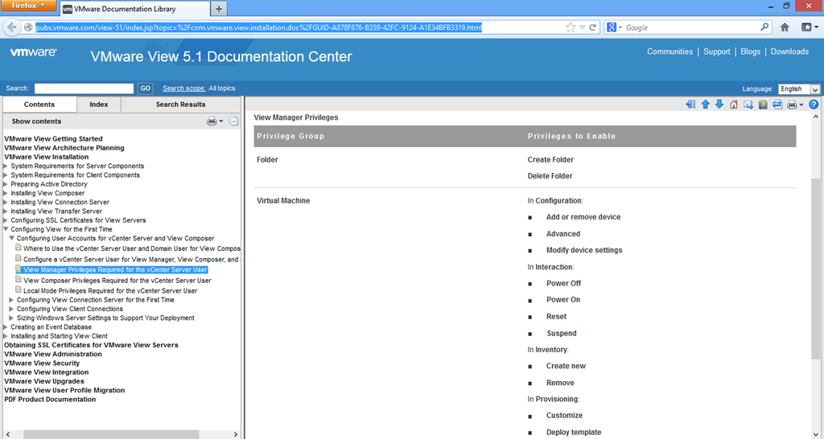Click the Collapse All icon in Contents pane

234,121
